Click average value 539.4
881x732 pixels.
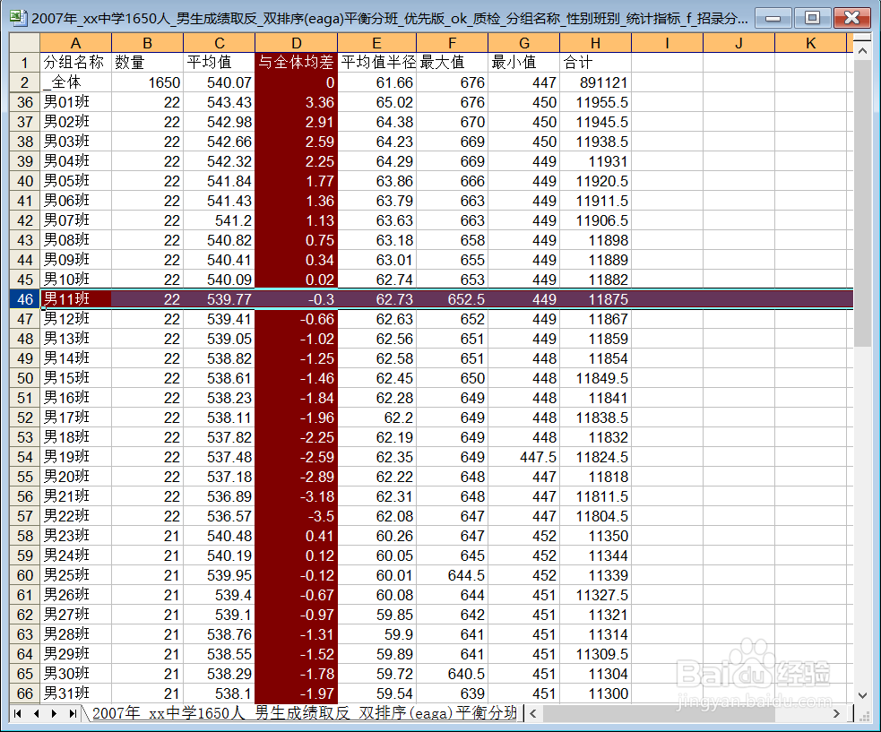tap(219, 595)
